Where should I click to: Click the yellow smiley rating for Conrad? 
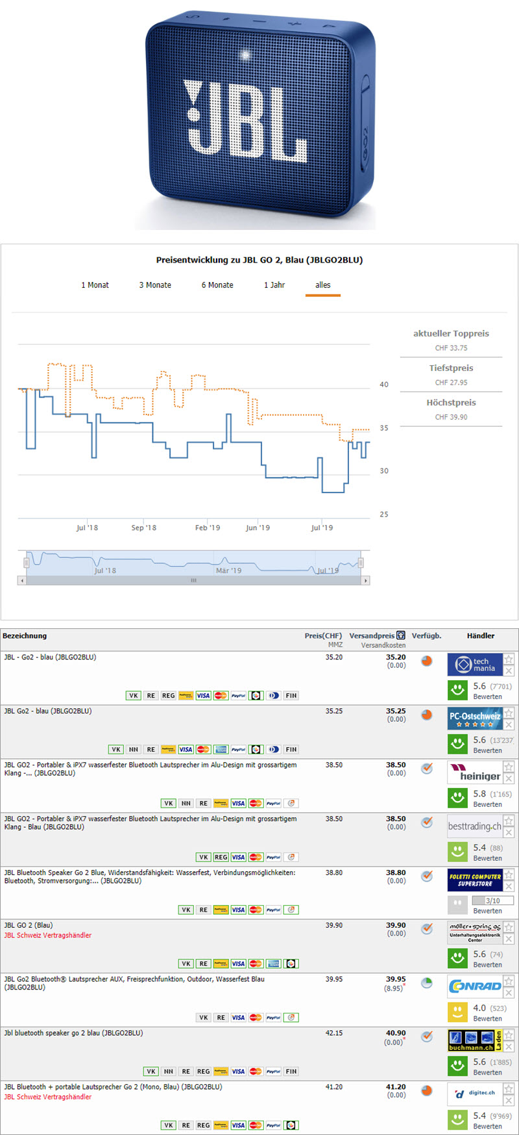click(x=458, y=1012)
